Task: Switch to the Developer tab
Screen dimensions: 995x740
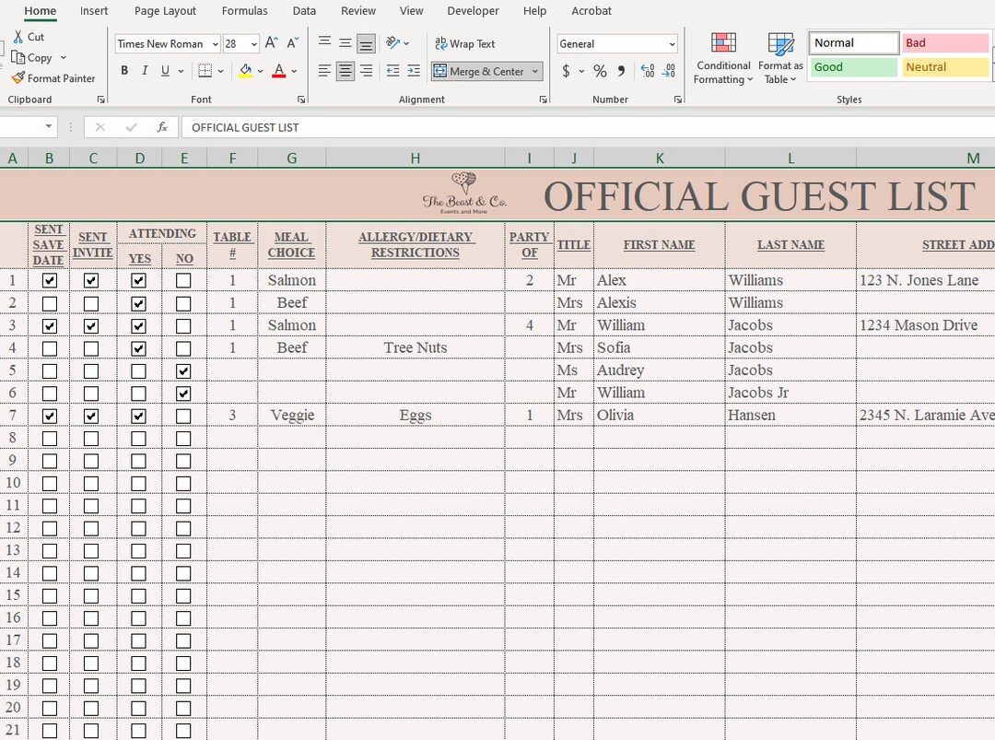Action: 473,11
